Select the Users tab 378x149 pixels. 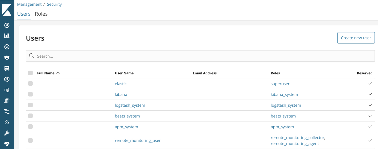(x=24, y=14)
